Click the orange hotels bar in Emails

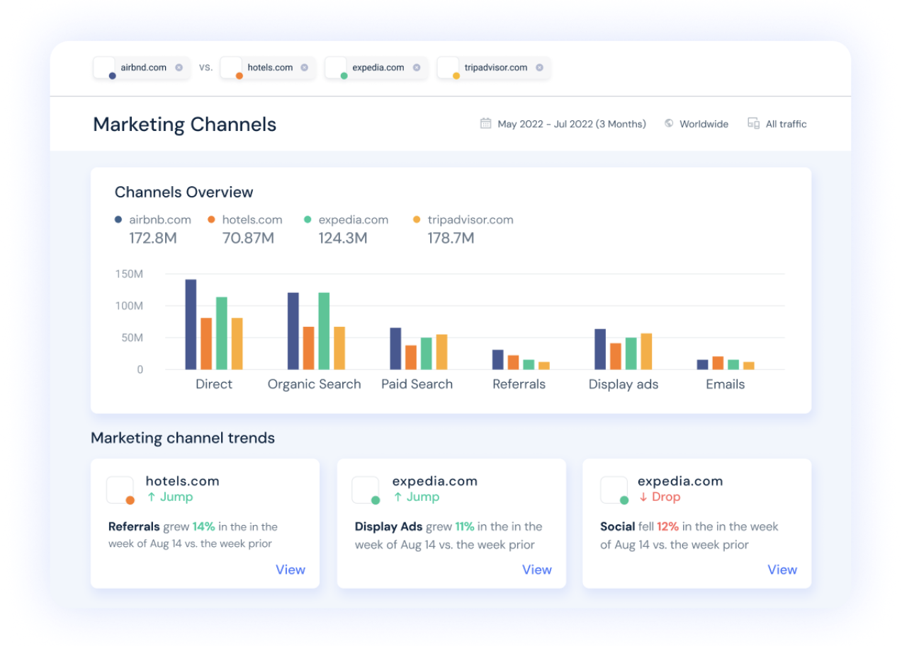pos(718,363)
